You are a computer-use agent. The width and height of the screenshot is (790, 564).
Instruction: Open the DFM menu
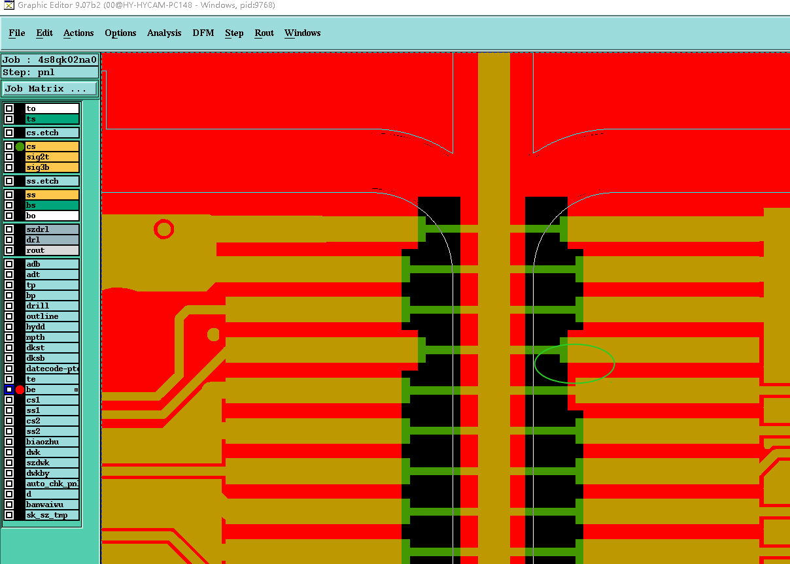[203, 33]
